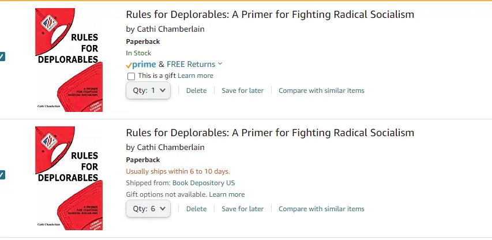
Task: Save the quantity-6 item for later
Action: point(242,209)
